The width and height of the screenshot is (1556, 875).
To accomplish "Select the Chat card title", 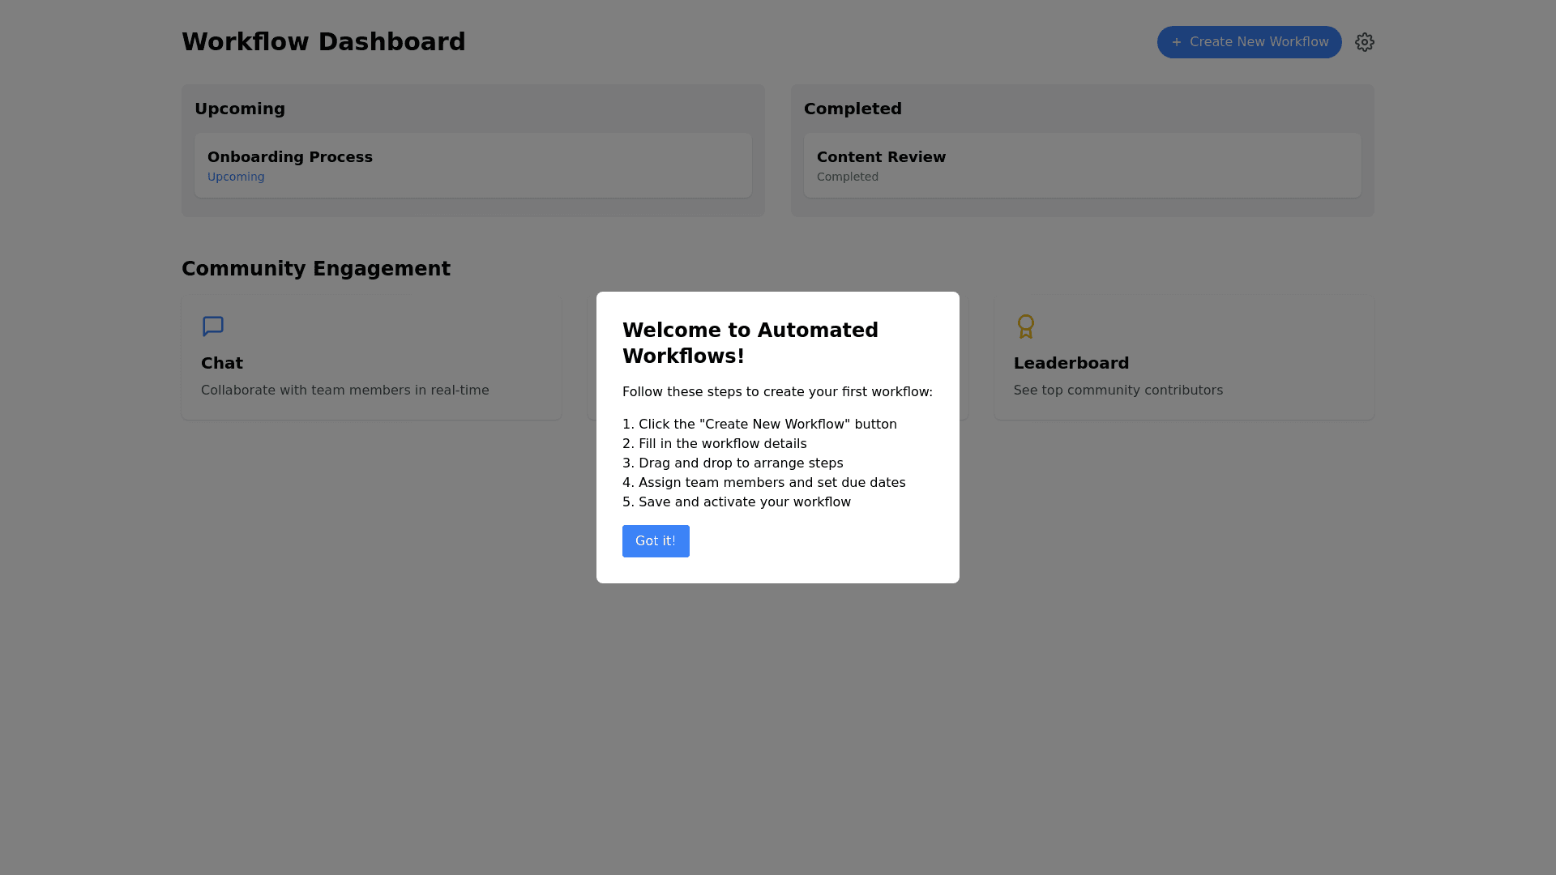I will click(222, 363).
